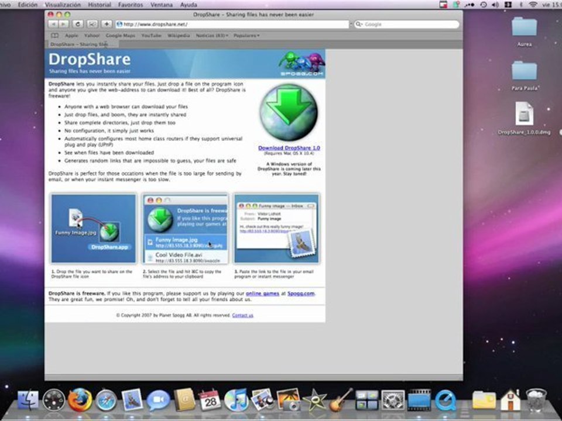Expand the Noticias (83) bookmarks dropdown
The height and width of the screenshot is (421, 562).
(x=212, y=36)
